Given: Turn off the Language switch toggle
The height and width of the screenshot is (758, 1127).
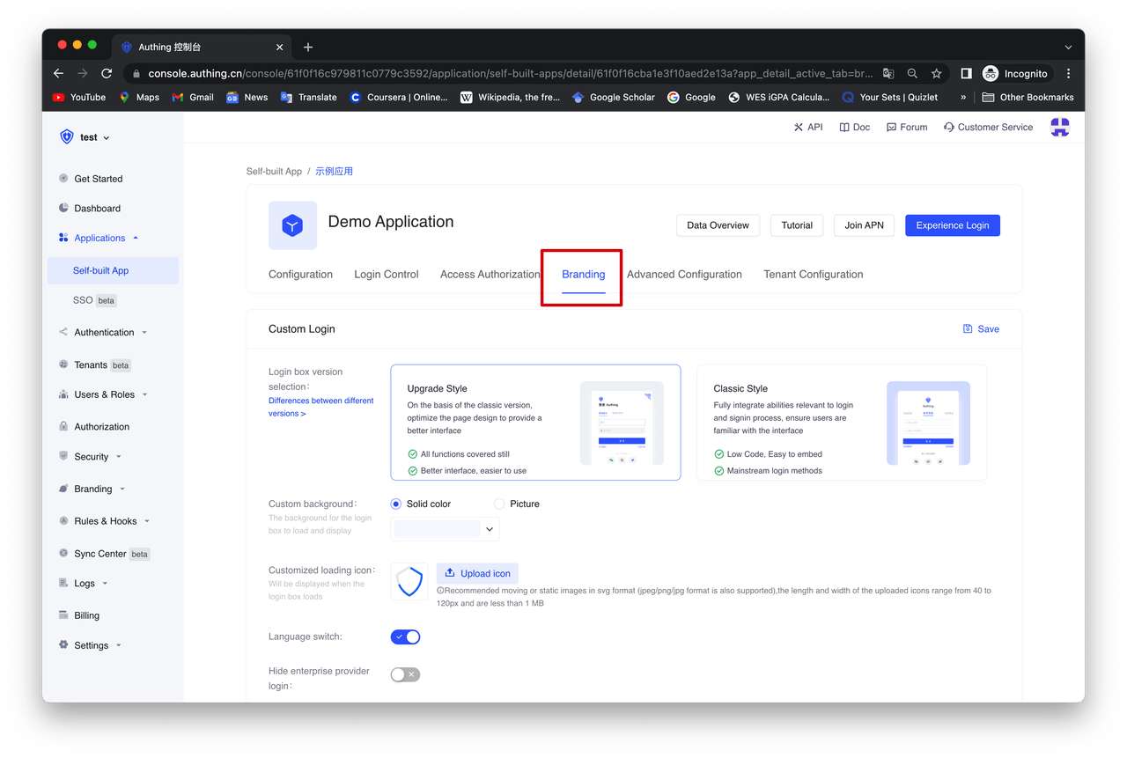Looking at the screenshot, I should tap(406, 637).
